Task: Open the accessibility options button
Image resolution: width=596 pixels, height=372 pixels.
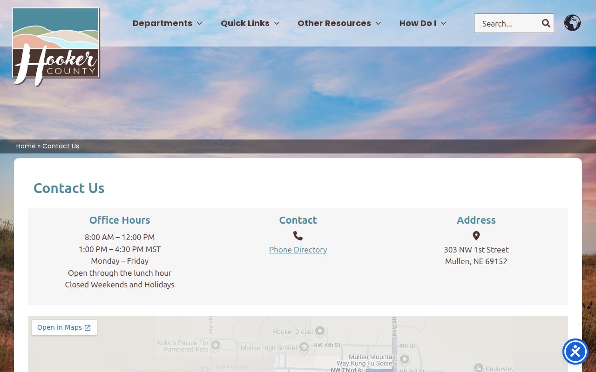Action: [x=576, y=352]
